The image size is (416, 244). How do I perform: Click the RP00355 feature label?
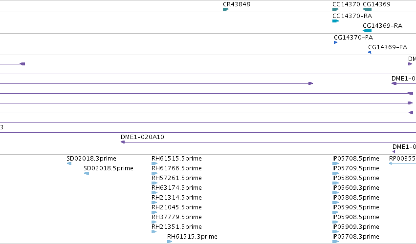402,159
